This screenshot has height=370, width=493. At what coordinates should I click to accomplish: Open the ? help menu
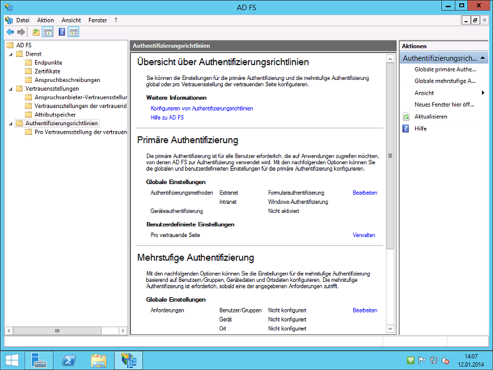[x=116, y=20]
